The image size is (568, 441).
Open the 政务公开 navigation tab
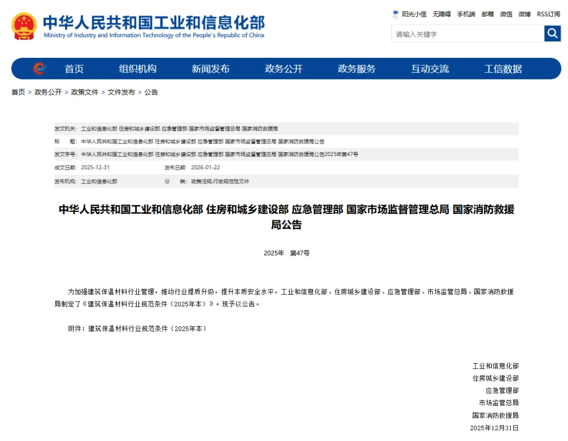[283, 69]
